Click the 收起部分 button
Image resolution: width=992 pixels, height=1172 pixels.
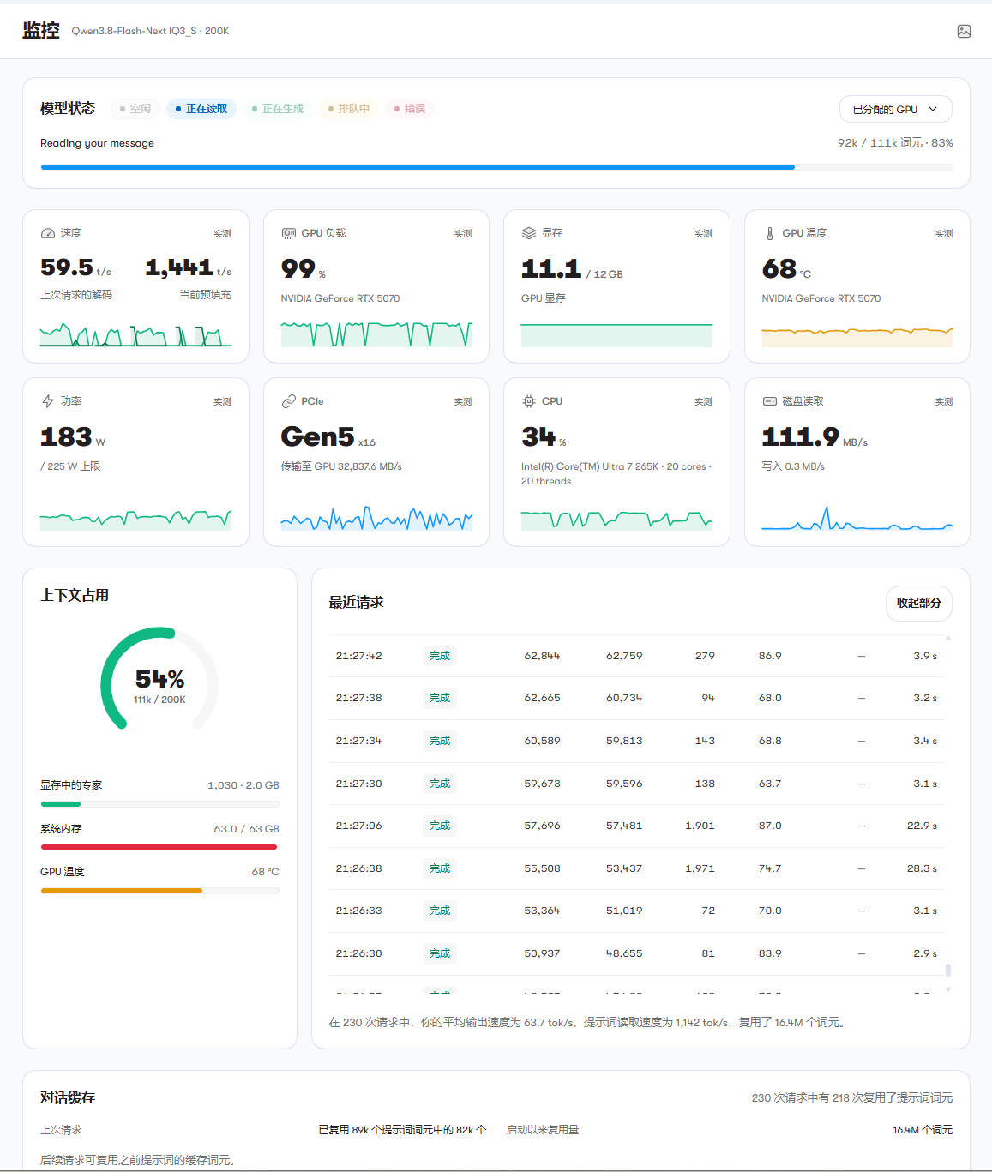coord(918,603)
